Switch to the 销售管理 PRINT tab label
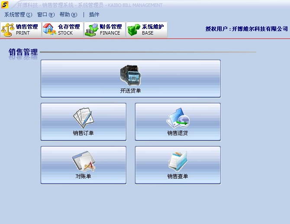Image resolution: width=290 pixels, height=224 pixels. point(27,29)
